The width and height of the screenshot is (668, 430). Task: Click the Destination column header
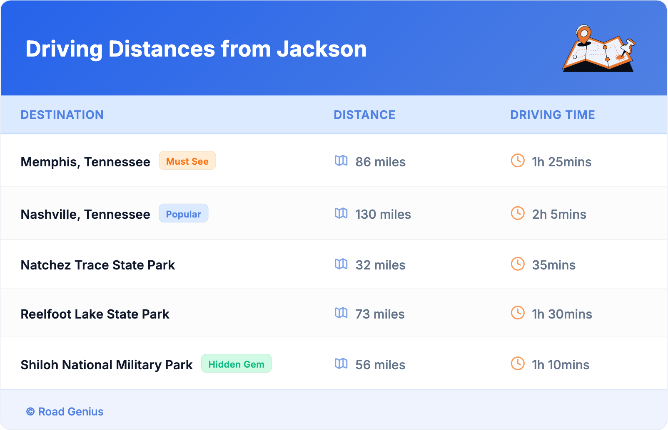(62, 115)
